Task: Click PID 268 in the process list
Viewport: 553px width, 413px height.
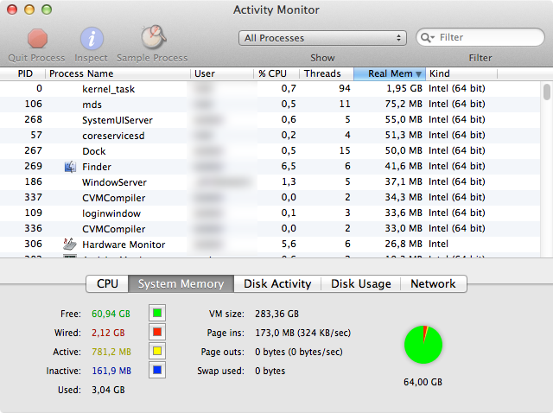Action: (x=33, y=119)
